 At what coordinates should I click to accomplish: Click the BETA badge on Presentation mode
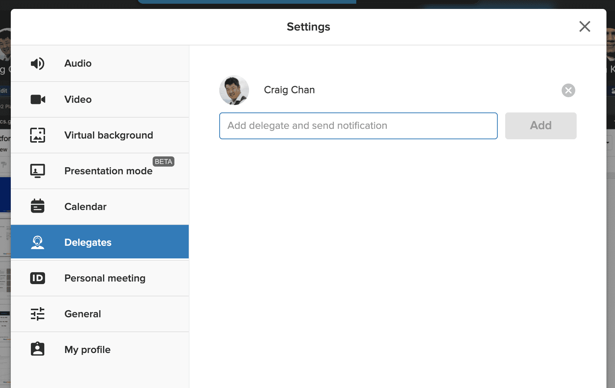click(163, 162)
